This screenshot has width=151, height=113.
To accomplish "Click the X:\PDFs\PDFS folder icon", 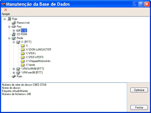I will click(23, 57).
